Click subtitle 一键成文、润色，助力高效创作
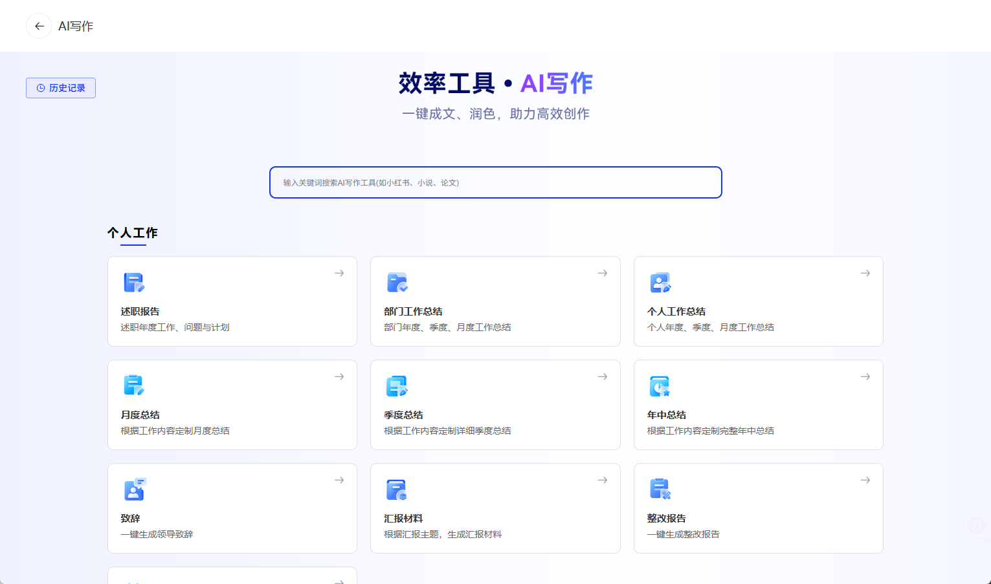This screenshot has width=991, height=584. point(495,114)
